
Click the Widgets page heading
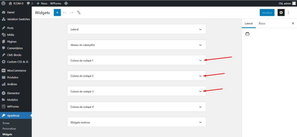(x=42, y=13)
